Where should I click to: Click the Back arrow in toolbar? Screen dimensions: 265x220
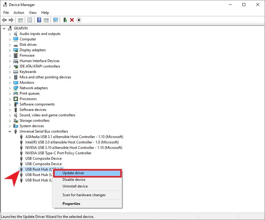[4, 20]
